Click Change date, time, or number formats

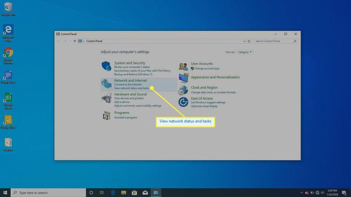(213, 93)
